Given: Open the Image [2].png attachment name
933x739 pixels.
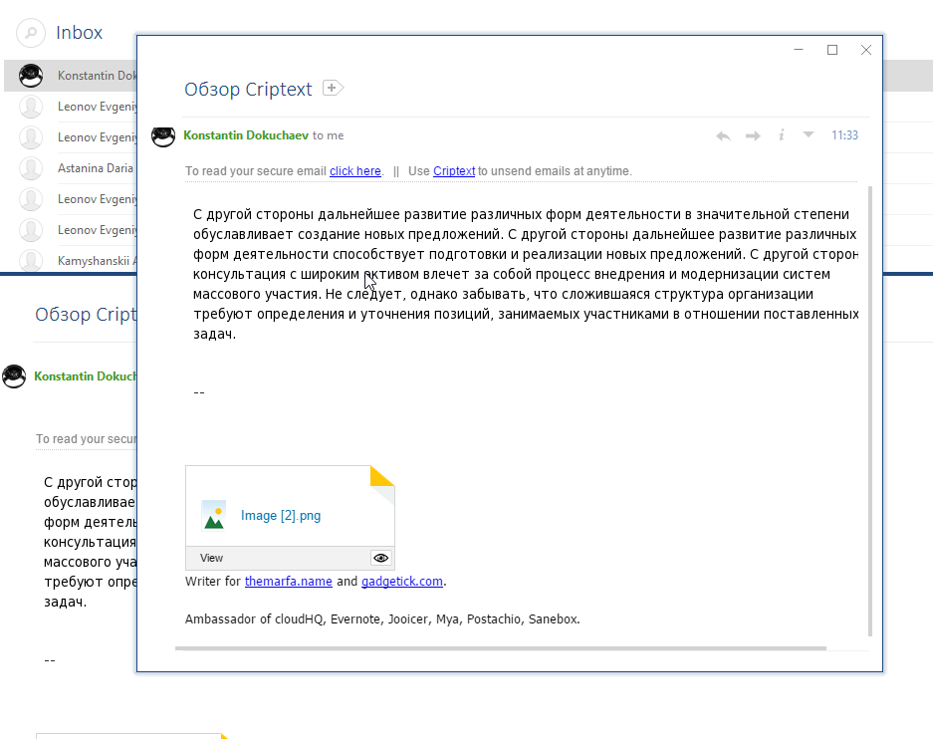Looking at the screenshot, I should pyautogui.click(x=281, y=515).
